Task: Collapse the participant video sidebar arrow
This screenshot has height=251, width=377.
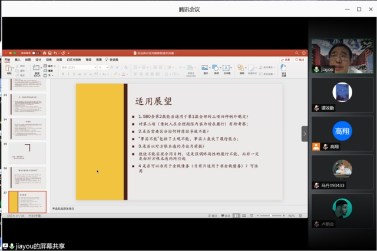Action: point(305,134)
